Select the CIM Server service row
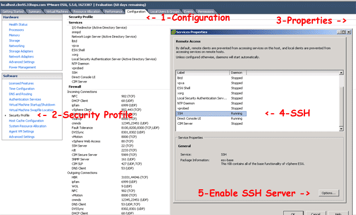The height and width of the screenshot is (215, 356). point(211,124)
